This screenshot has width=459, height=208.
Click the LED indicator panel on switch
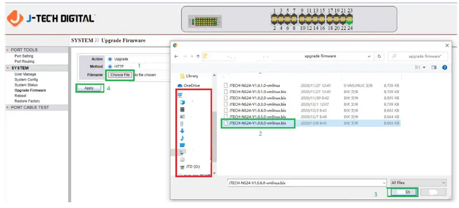(x=205, y=22)
